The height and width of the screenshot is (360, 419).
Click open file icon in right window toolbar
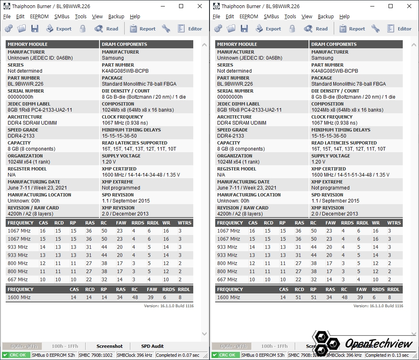[x=231, y=28]
